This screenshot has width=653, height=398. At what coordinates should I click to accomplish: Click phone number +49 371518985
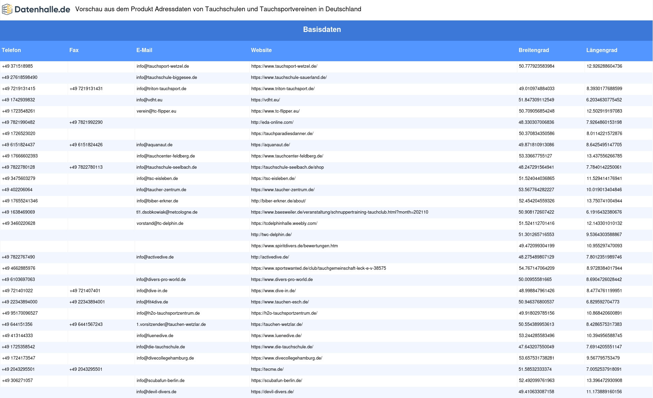click(x=17, y=66)
